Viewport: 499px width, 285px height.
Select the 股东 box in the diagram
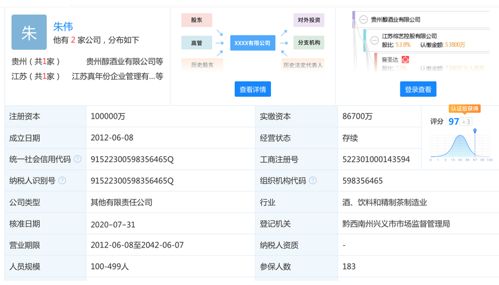tap(197, 20)
